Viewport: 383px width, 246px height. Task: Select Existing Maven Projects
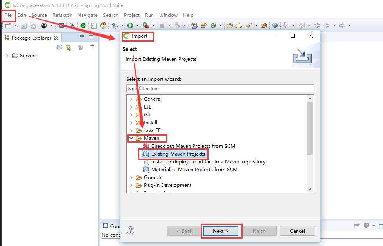(178, 154)
